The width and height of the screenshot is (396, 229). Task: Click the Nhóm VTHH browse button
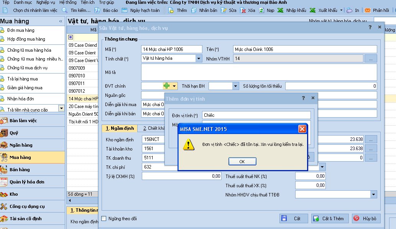pyautogui.click(x=371, y=59)
